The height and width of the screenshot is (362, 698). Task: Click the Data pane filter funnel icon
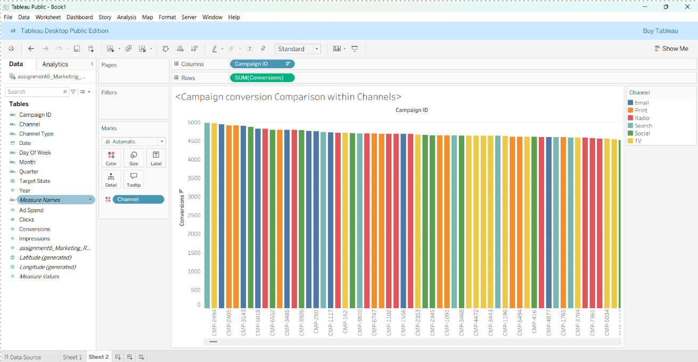(73, 92)
